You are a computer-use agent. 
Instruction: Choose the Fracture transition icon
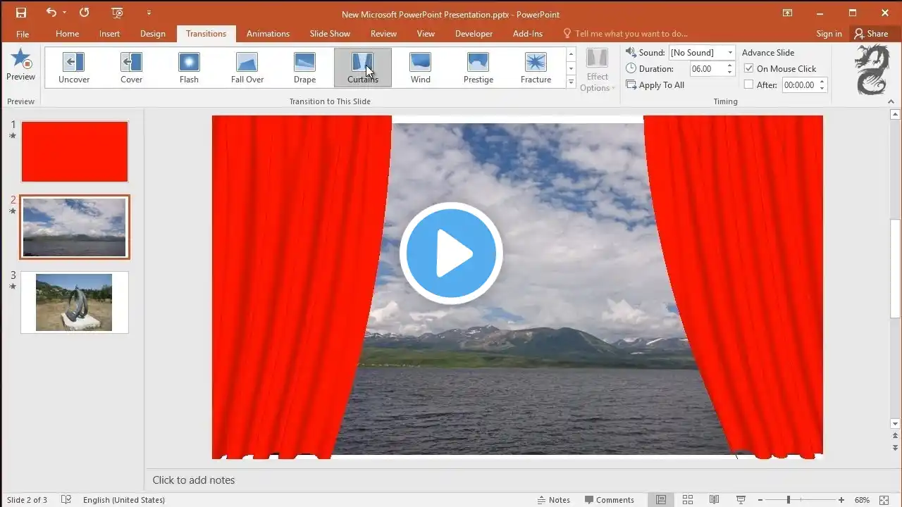click(536, 63)
